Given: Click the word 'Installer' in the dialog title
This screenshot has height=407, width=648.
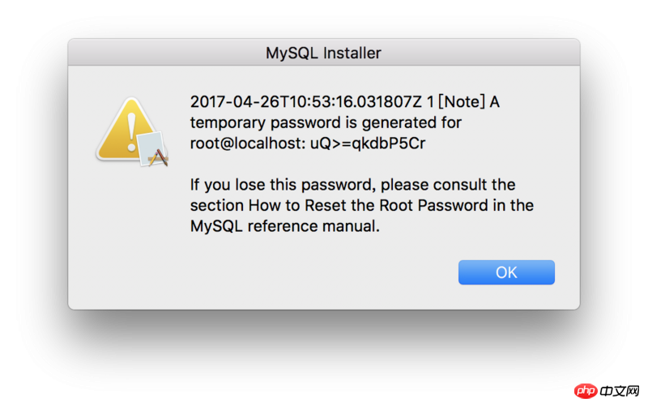Looking at the screenshot, I should (x=352, y=53).
